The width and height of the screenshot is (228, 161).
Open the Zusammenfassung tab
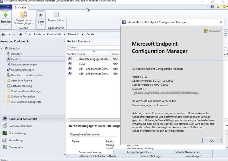coord(90,152)
